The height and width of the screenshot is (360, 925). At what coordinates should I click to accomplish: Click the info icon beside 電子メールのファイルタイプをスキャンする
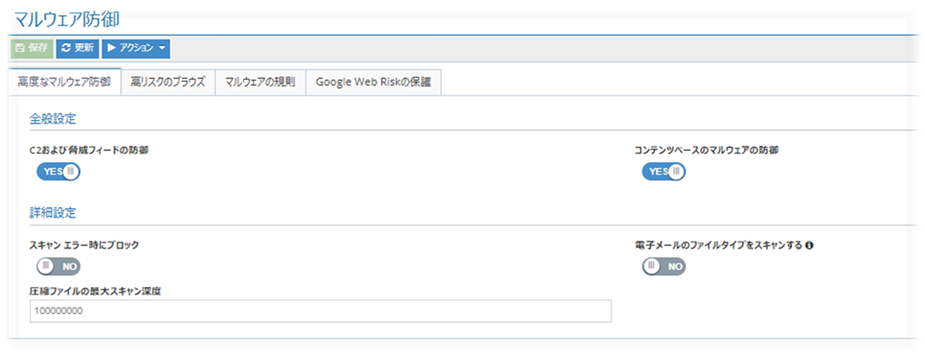[809, 246]
